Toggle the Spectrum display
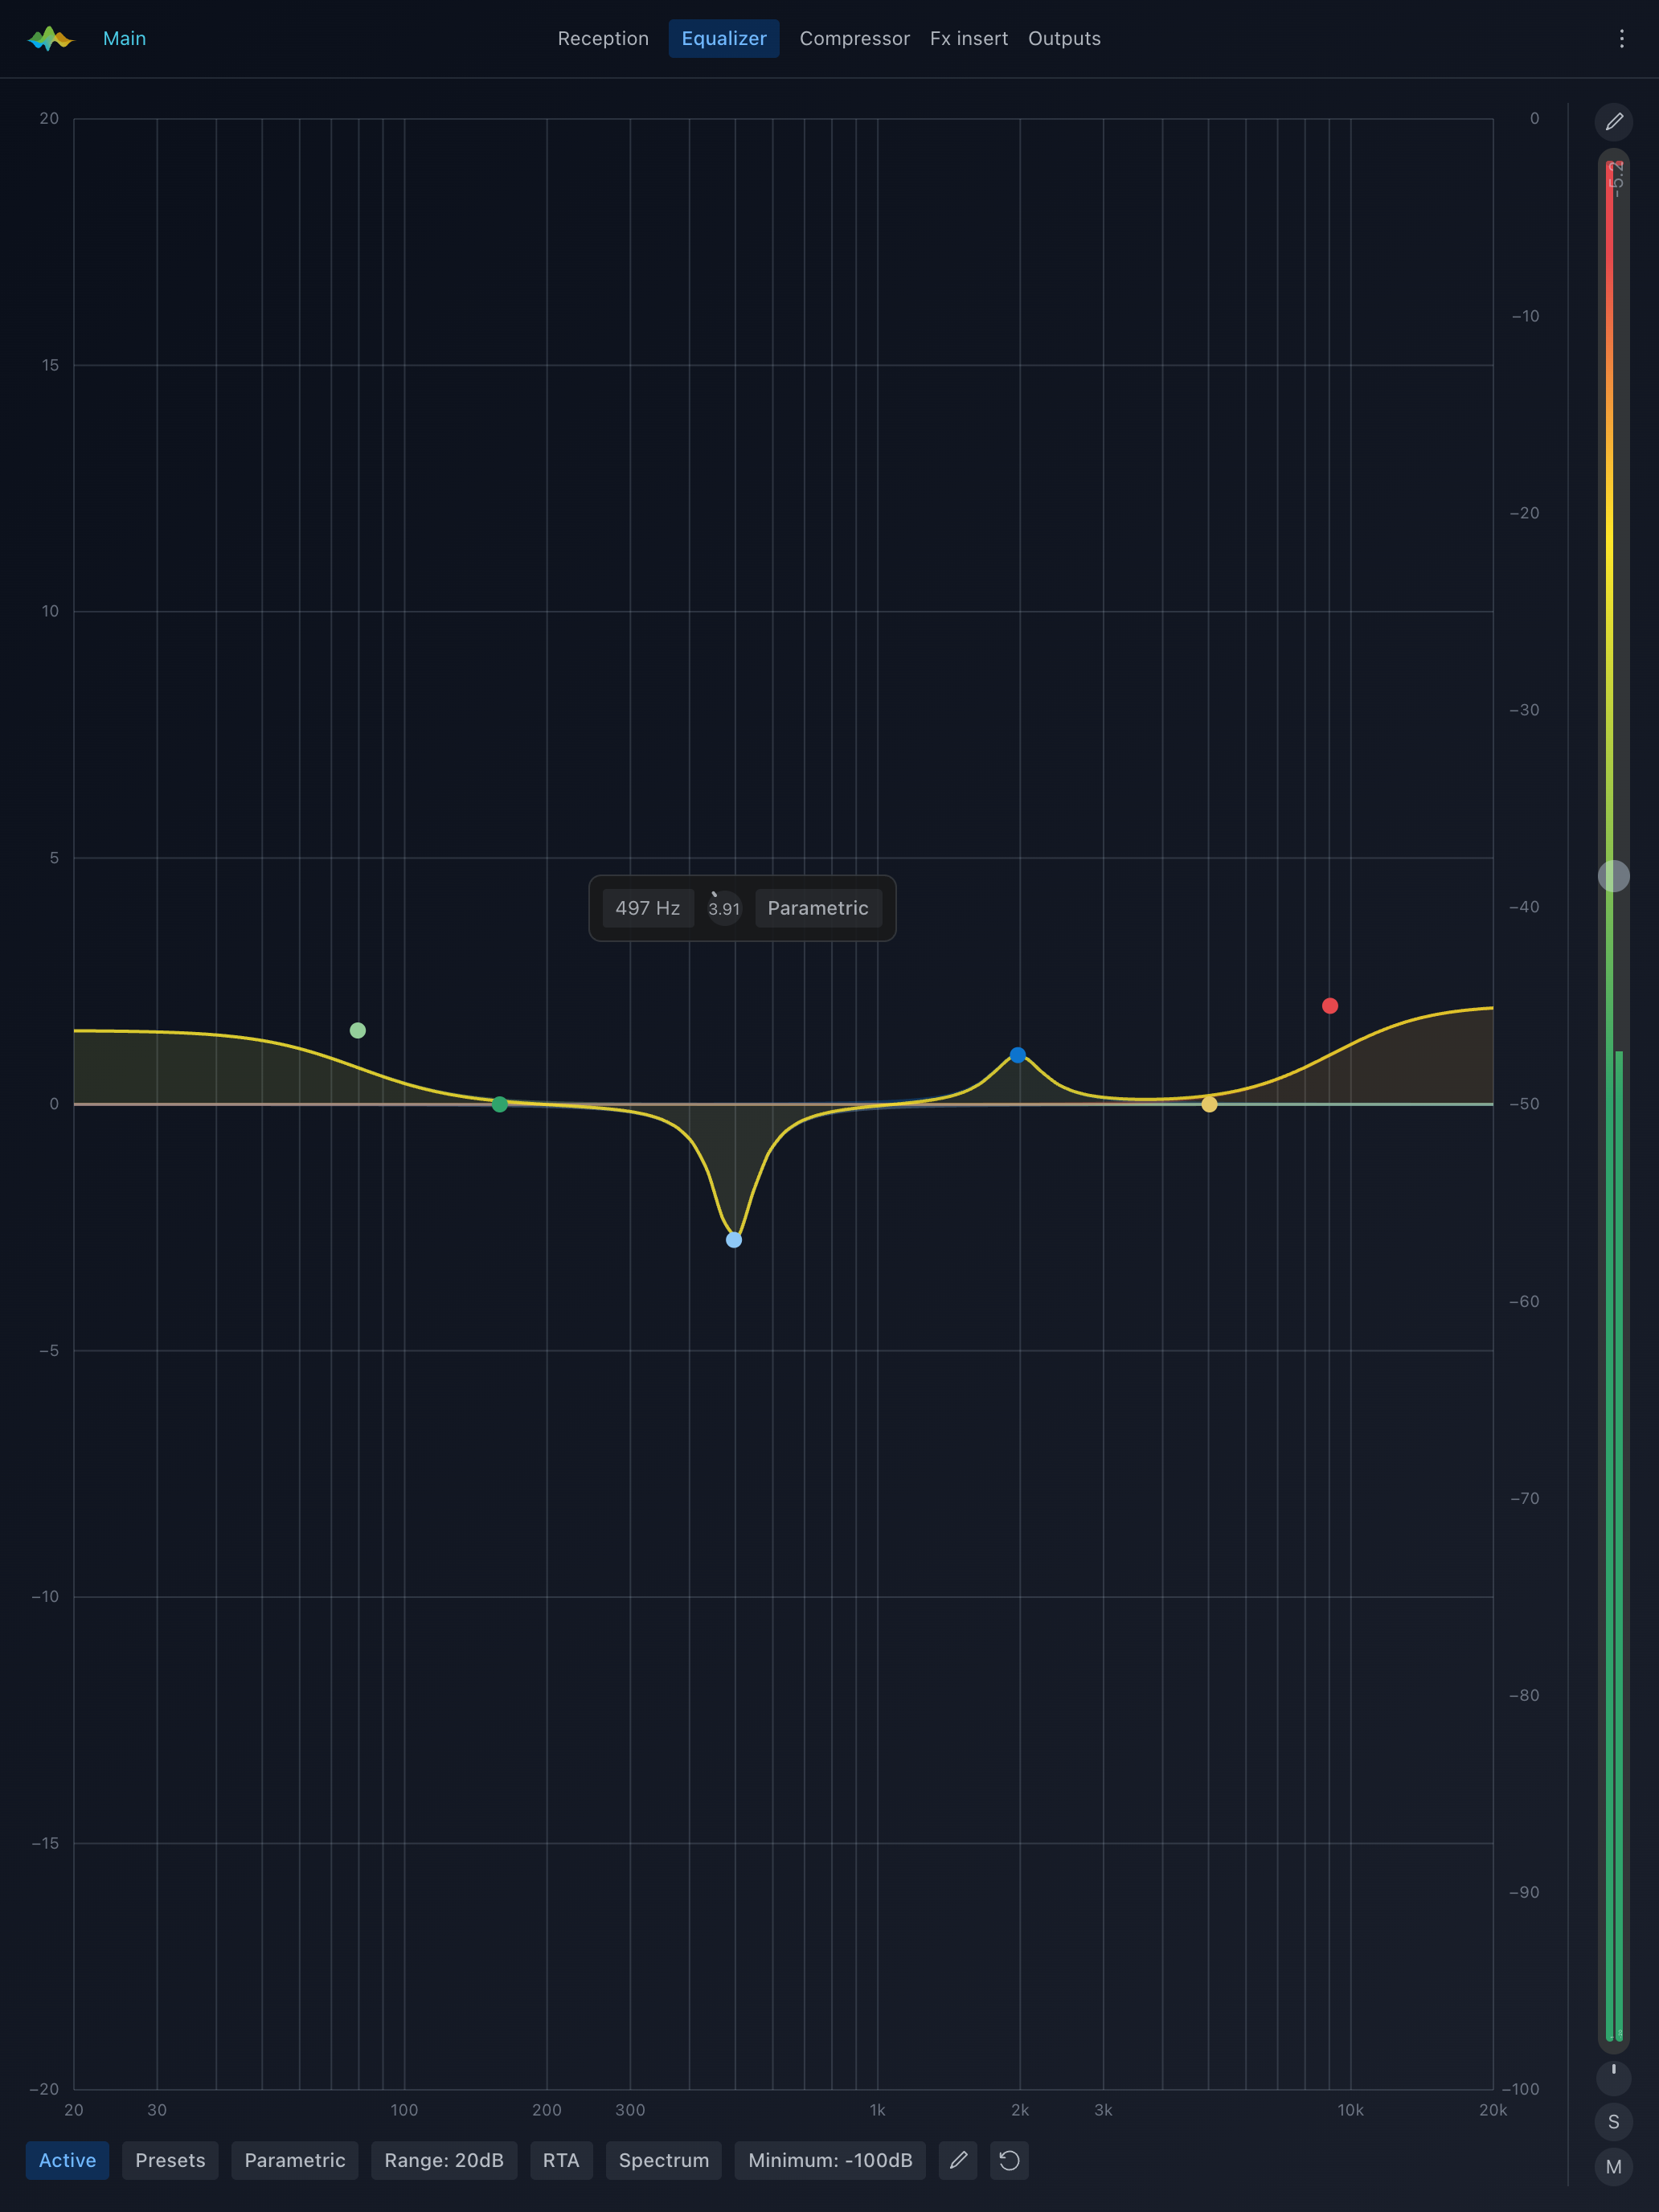Viewport: 1659px width, 2212px height. click(x=664, y=2160)
